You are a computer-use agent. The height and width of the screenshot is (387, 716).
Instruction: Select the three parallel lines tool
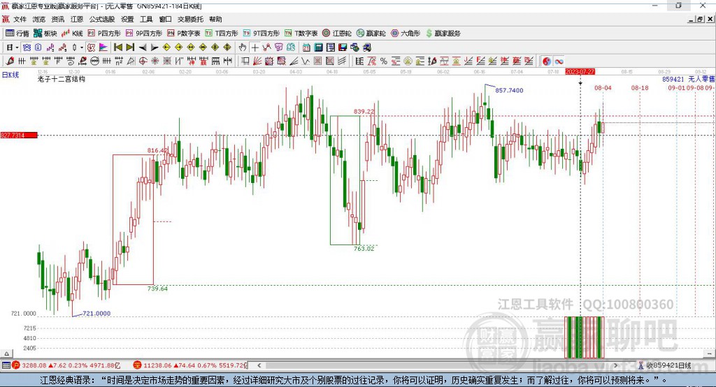click(x=341, y=61)
